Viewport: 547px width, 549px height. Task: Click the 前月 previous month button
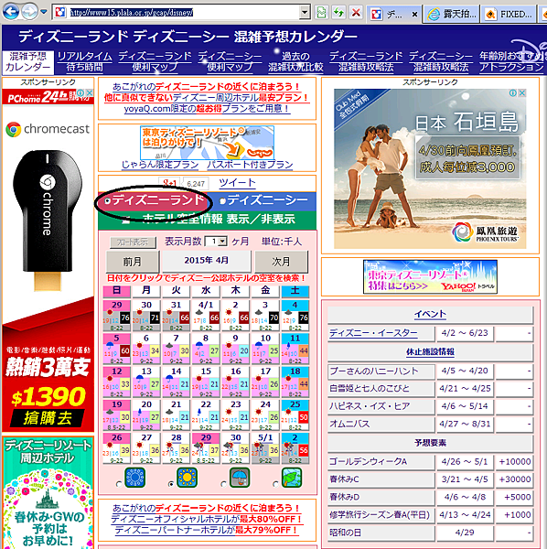133,261
